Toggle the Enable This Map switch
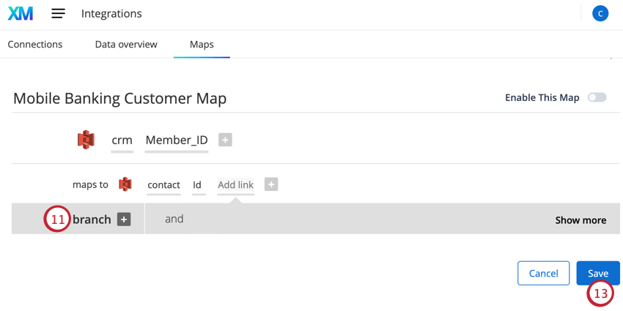 (597, 97)
